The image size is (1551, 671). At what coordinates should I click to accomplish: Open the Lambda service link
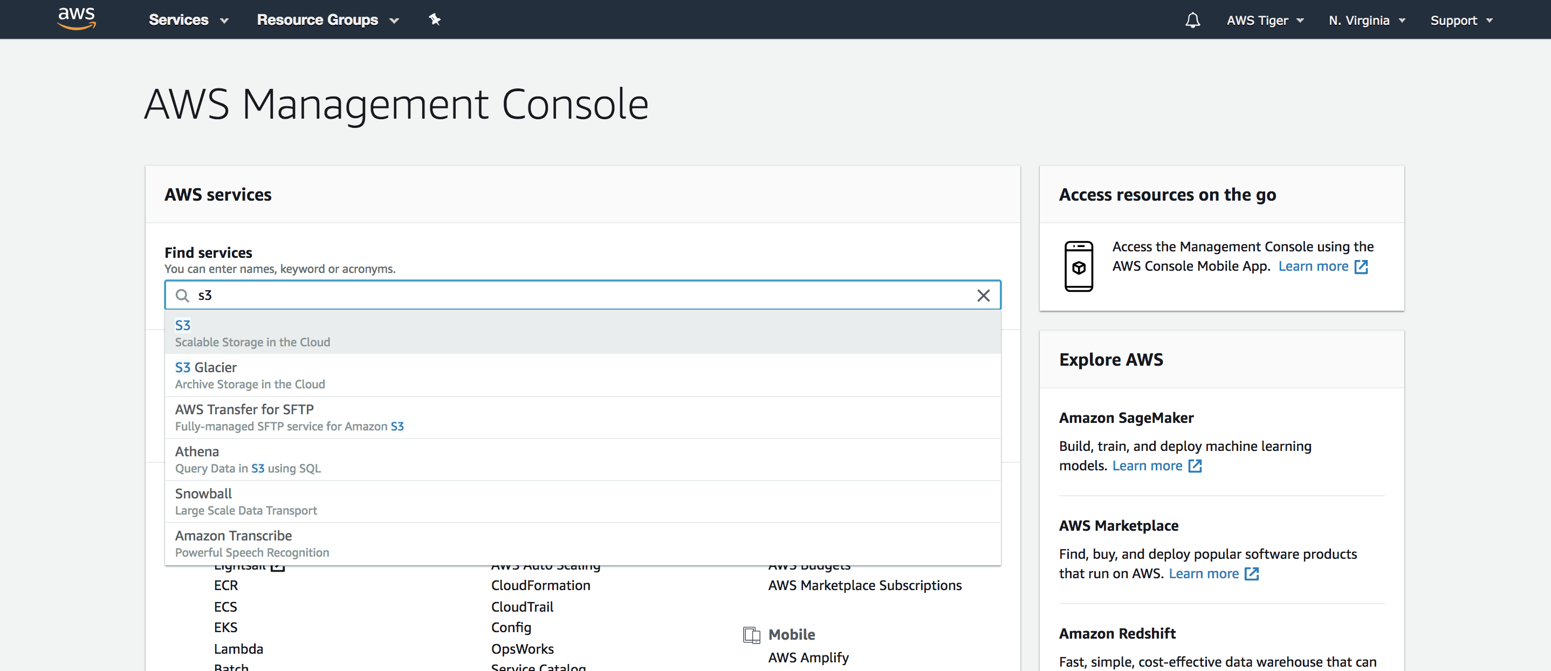click(238, 649)
